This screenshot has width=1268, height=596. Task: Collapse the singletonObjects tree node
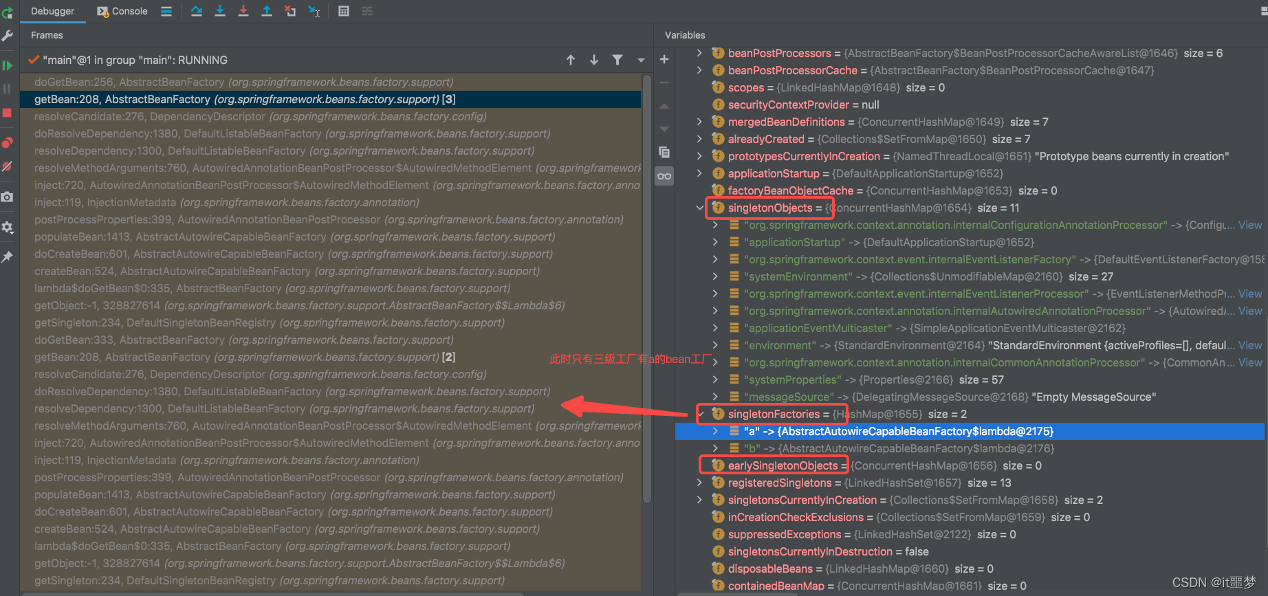tap(700, 208)
